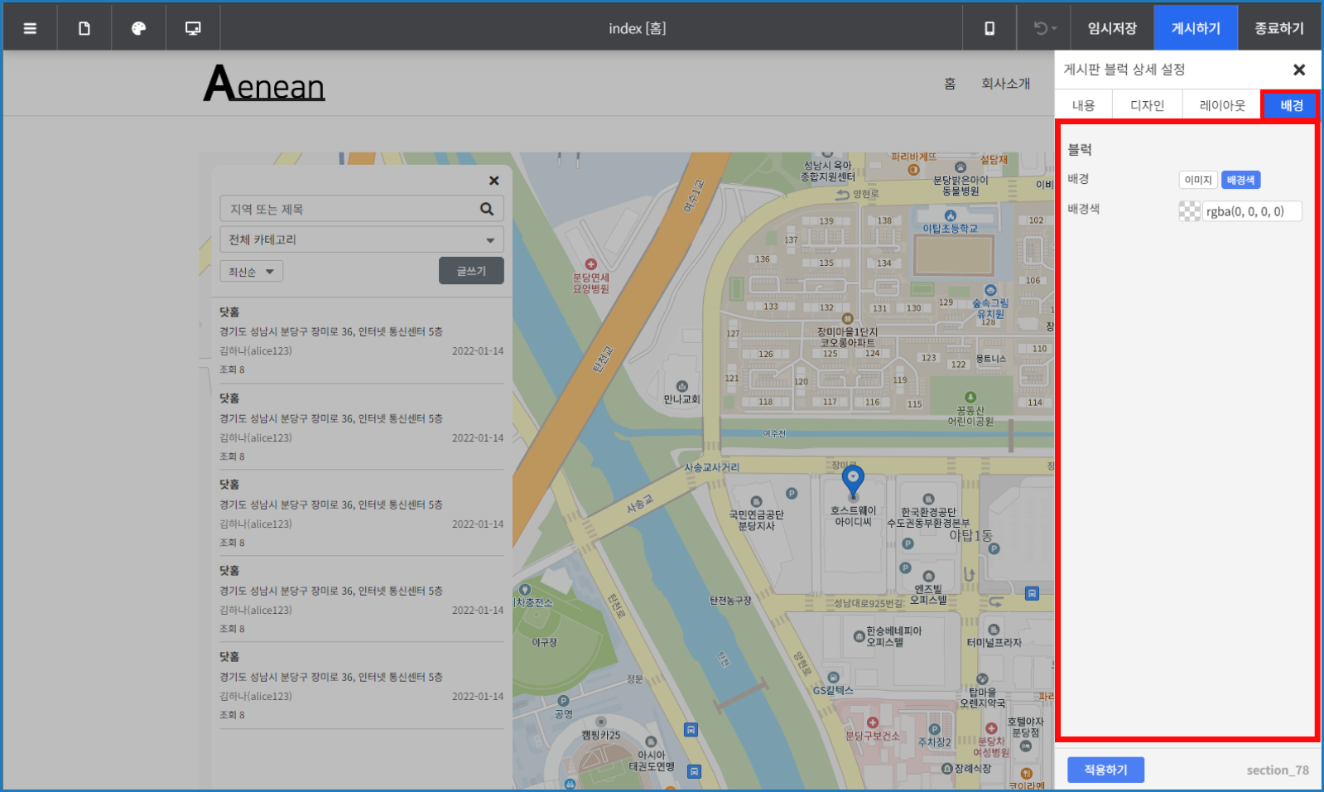Switch to mobile view icon

click(989, 28)
